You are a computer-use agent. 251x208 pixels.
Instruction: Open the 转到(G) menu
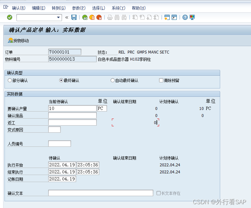point(59,8)
